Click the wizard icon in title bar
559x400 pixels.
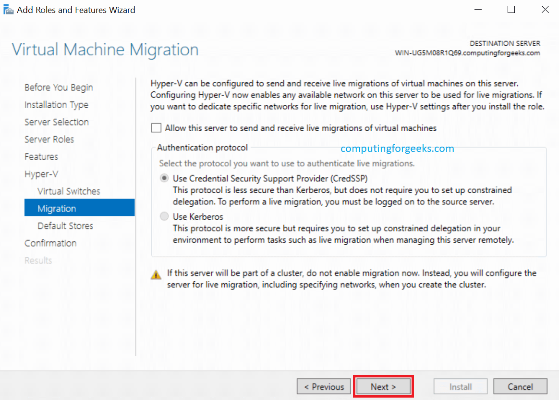pyautogui.click(x=9, y=10)
